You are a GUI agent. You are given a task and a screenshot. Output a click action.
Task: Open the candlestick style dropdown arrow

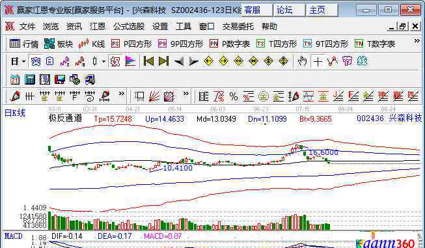[104, 62]
